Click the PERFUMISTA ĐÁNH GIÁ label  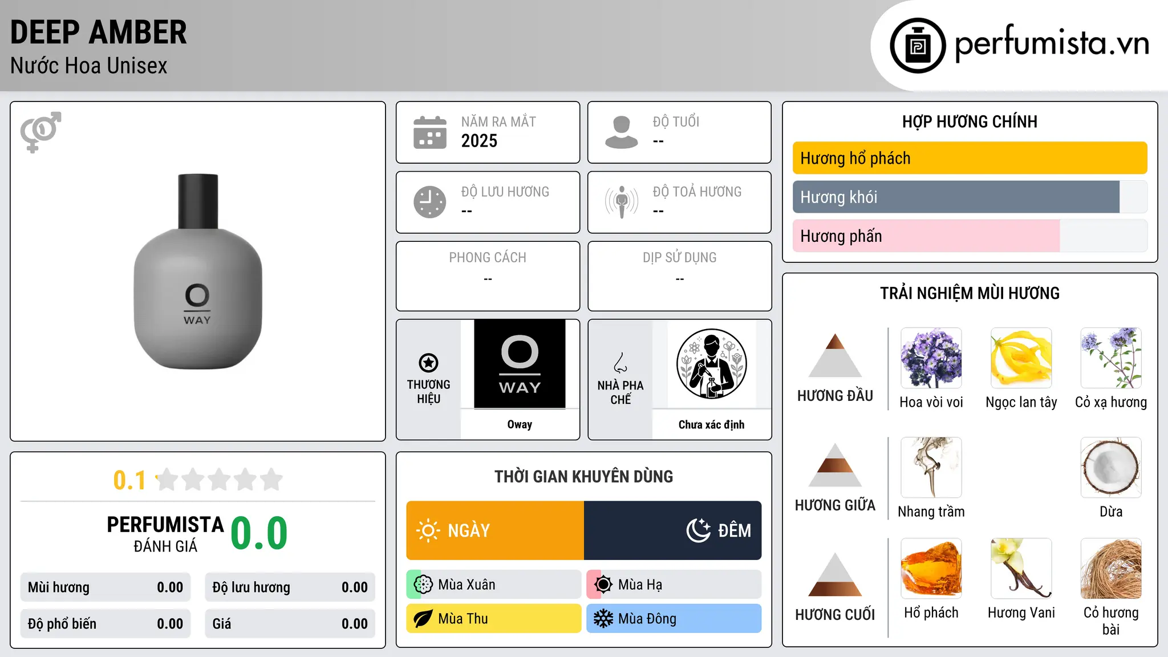(x=165, y=534)
